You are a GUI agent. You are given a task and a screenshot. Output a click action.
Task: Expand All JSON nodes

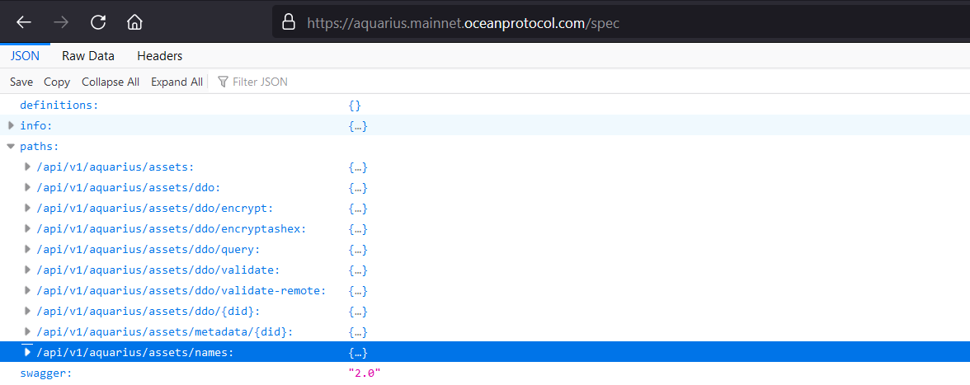click(177, 82)
